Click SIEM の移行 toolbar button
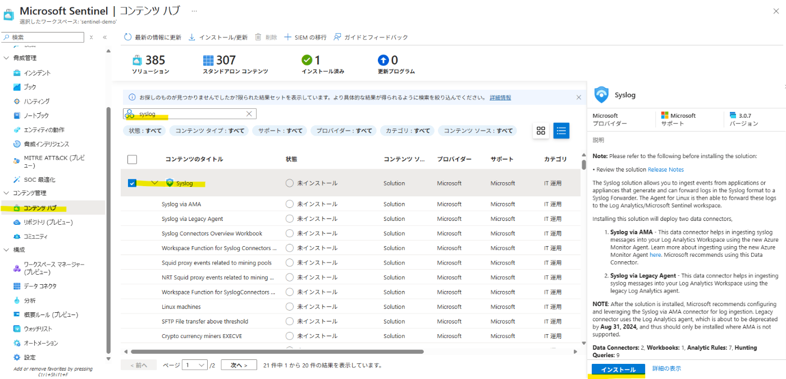 (x=305, y=37)
